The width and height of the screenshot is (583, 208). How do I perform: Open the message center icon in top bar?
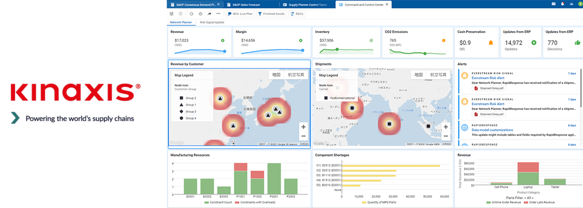point(554,4)
